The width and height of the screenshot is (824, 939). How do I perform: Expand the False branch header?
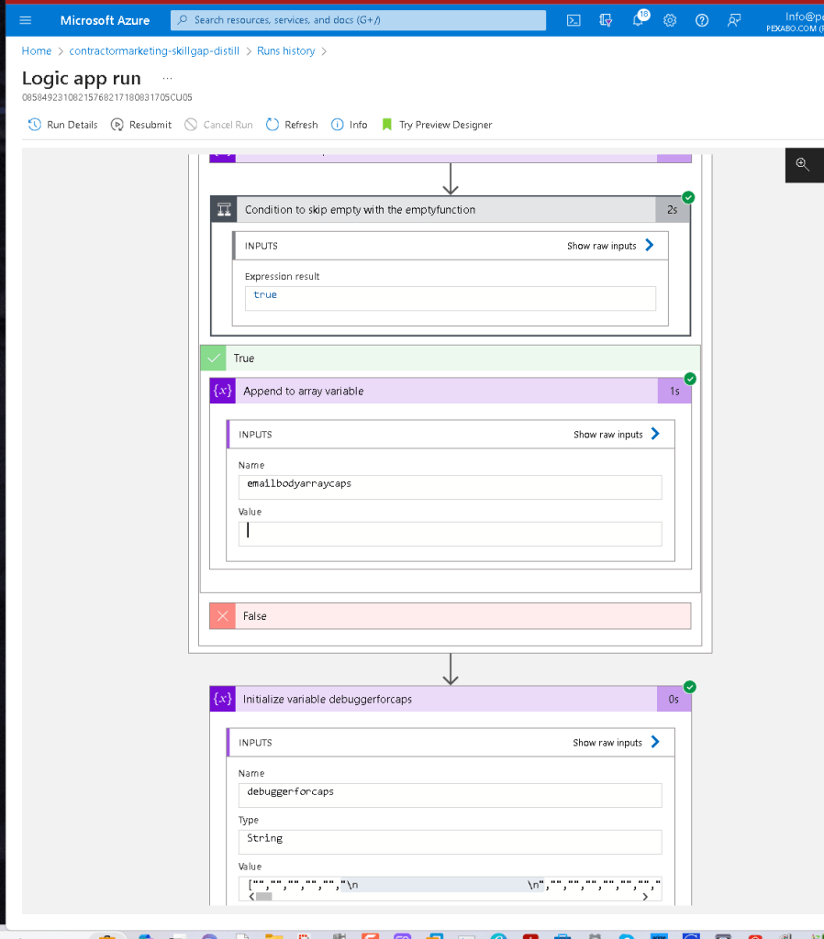point(450,615)
